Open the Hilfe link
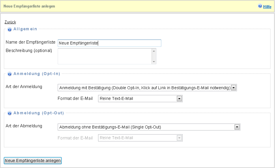275x168 pixels. tap(267, 7)
